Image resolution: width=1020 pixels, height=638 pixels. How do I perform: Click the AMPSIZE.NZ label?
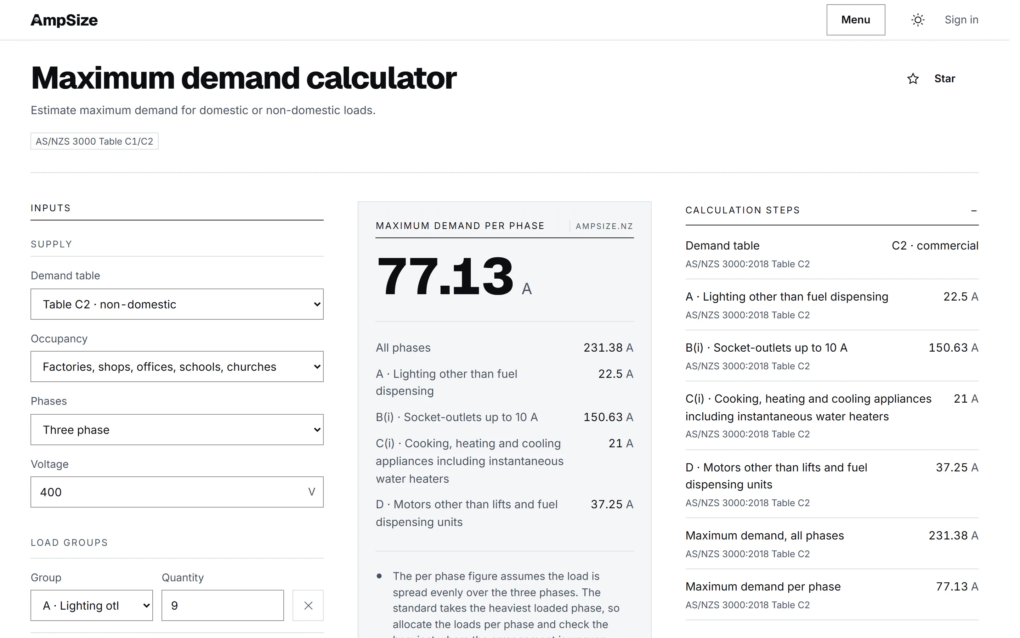click(604, 226)
